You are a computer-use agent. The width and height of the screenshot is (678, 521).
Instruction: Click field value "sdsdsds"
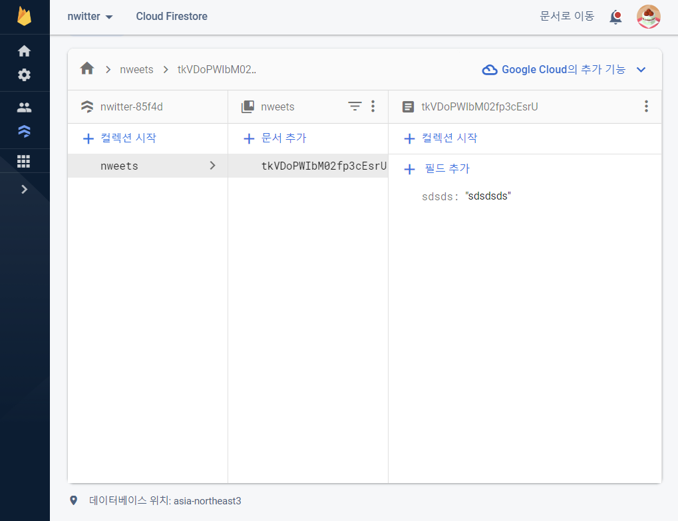pyautogui.click(x=488, y=196)
